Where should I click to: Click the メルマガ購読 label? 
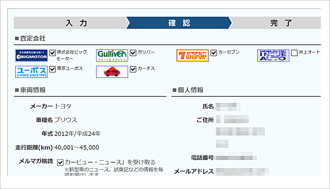click(x=36, y=161)
